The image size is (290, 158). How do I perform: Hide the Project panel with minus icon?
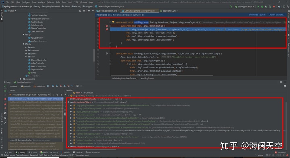pyautogui.click(x=93, y=11)
